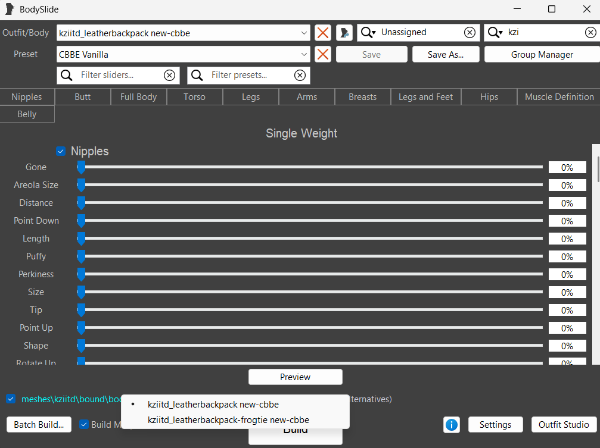The height and width of the screenshot is (448, 600).
Task: Click the Save As... button
Action: (x=446, y=54)
